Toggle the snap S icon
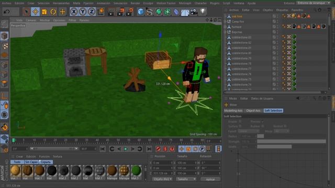Viewport: 335px width, 188px height. 5,115
